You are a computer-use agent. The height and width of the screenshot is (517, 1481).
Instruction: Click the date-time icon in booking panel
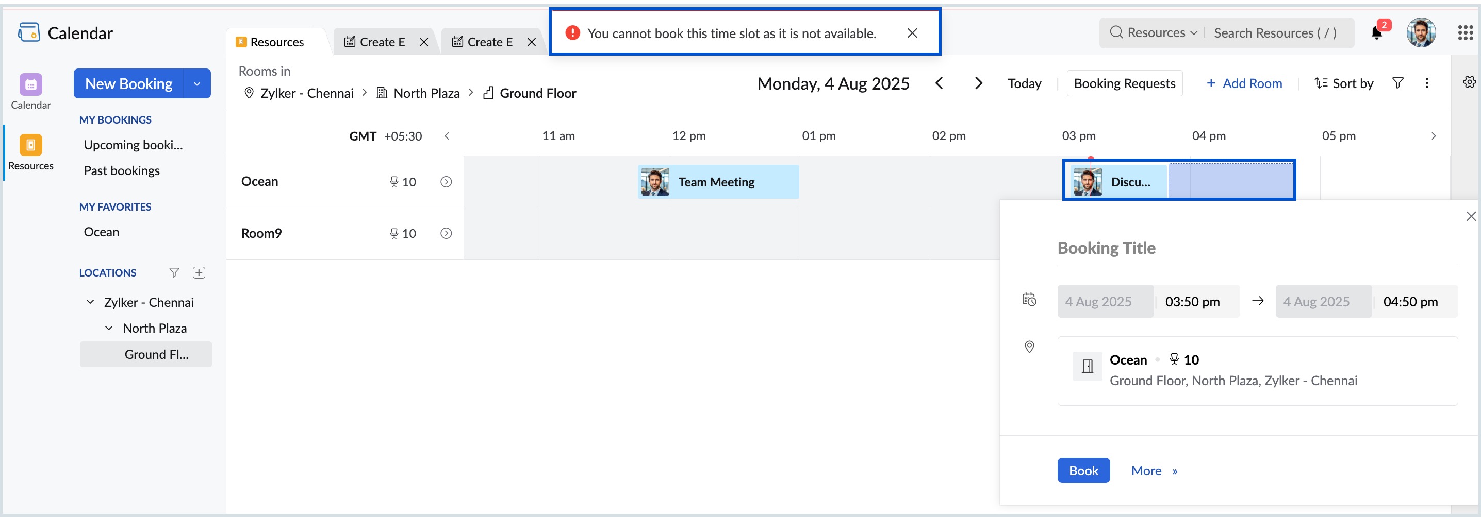(1029, 300)
